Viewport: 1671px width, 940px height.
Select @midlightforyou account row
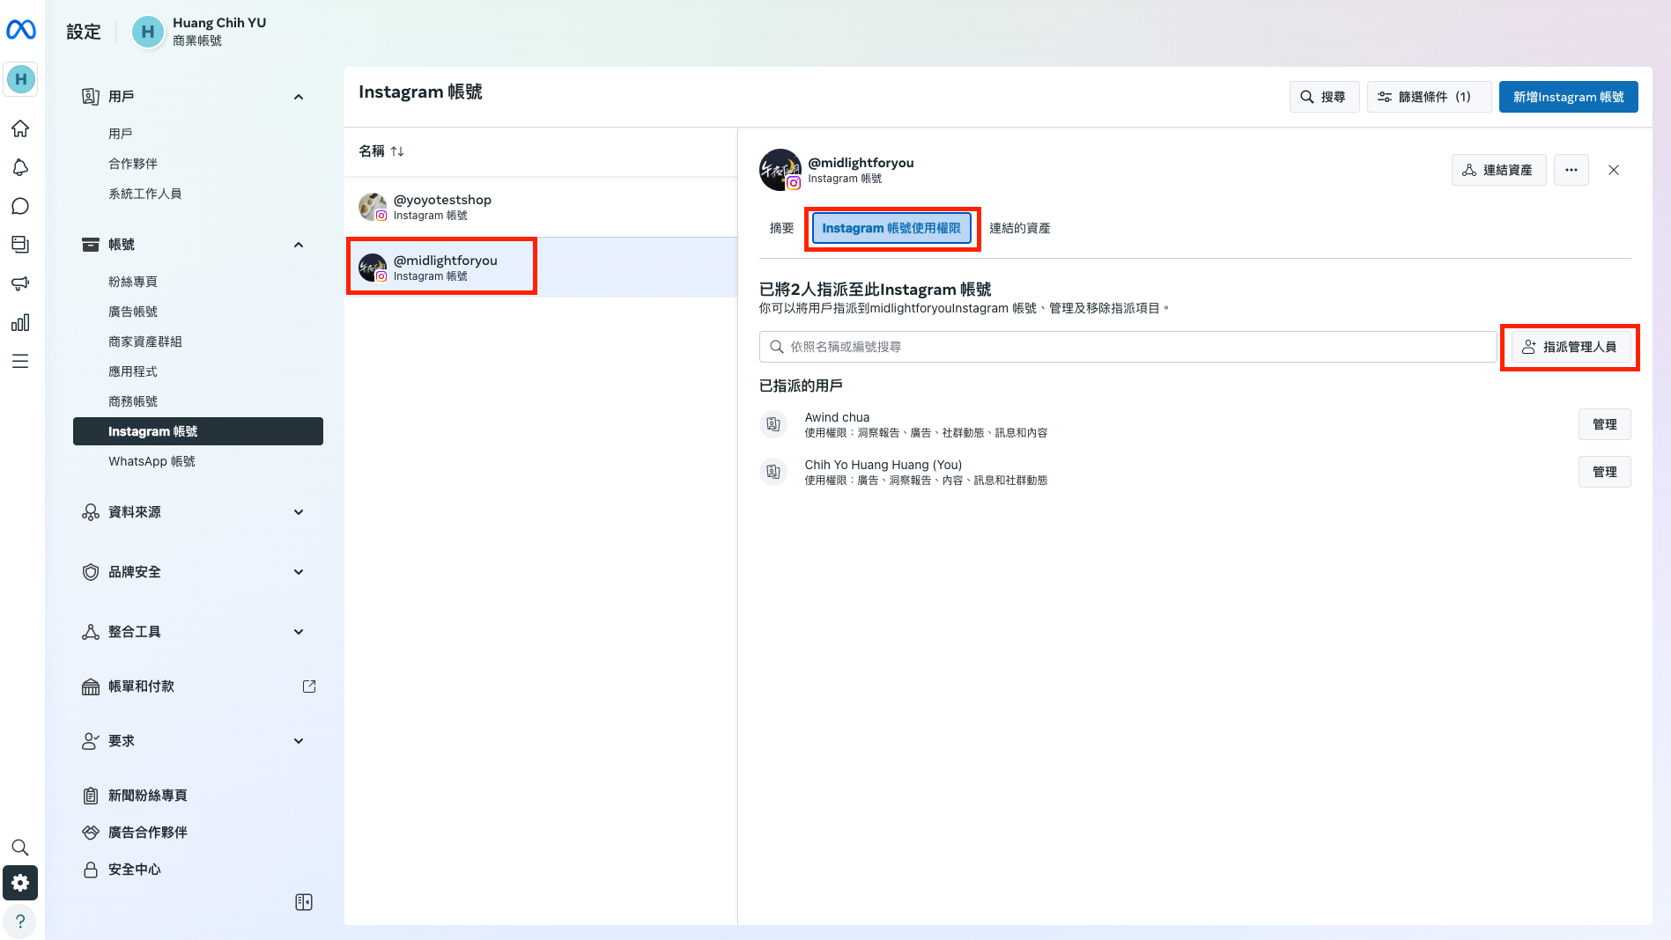point(541,268)
